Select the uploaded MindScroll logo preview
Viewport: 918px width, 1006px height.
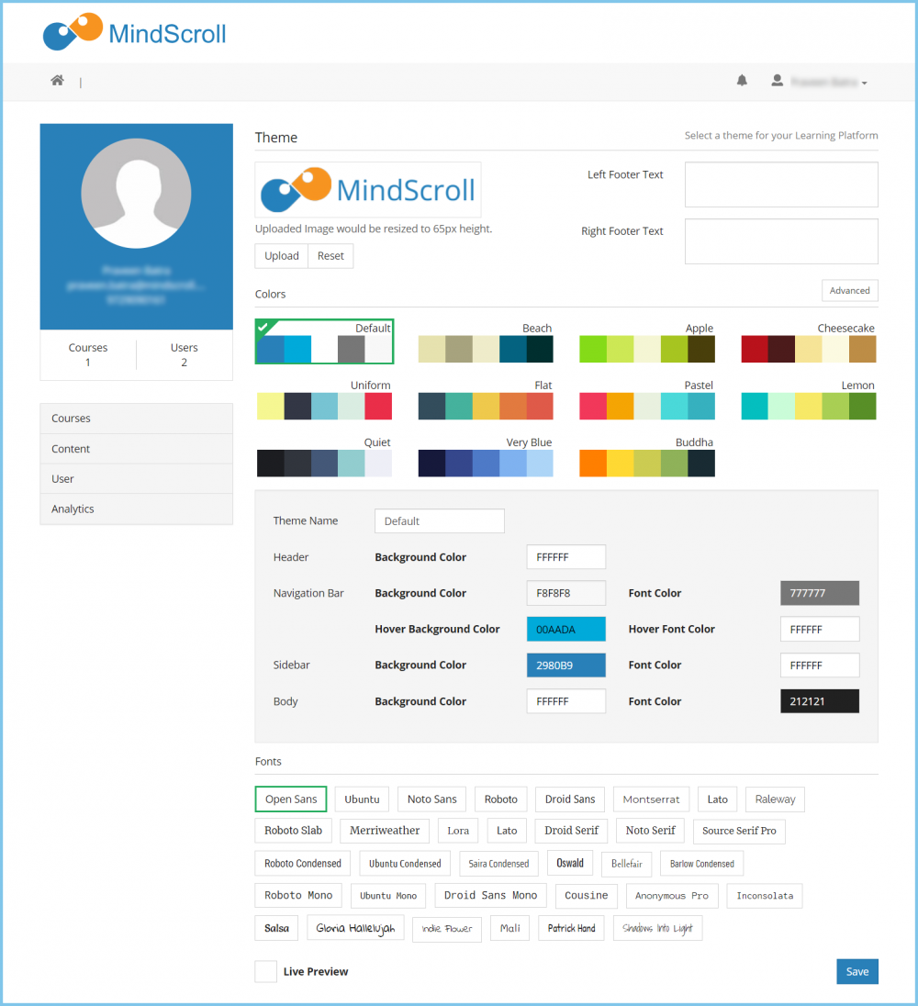[367, 190]
